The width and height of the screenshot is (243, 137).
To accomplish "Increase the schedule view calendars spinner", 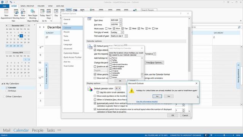I will (x=183, y=110).
